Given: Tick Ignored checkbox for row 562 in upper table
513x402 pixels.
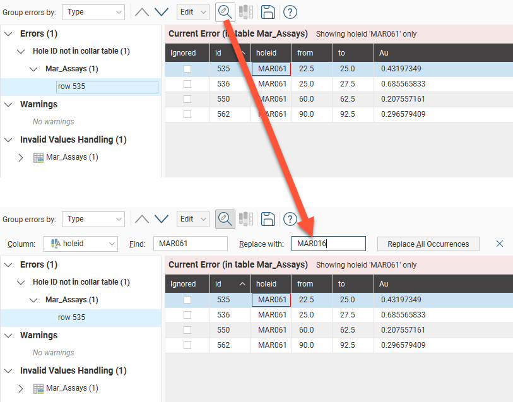Looking at the screenshot, I should (x=187, y=114).
